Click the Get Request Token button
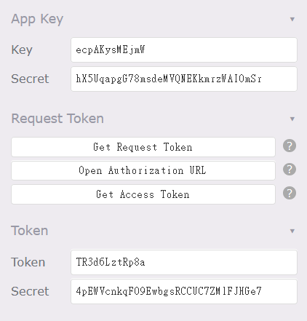307x321 pixels. point(143,147)
